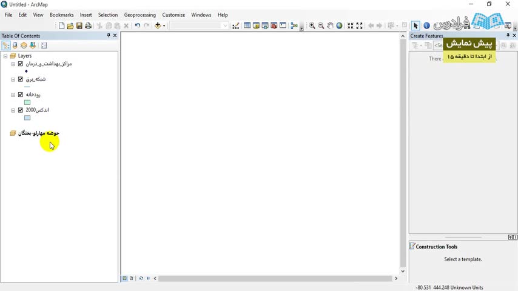Uncheck the مراكز_بهداشت_و_درمان layer
The height and width of the screenshot is (291, 518).
[x=21, y=64]
